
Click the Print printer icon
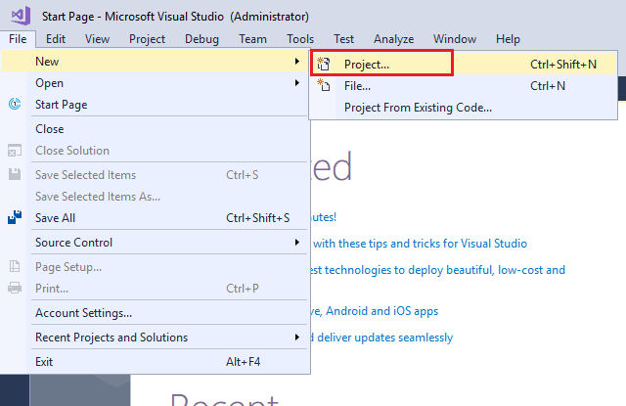15,288
